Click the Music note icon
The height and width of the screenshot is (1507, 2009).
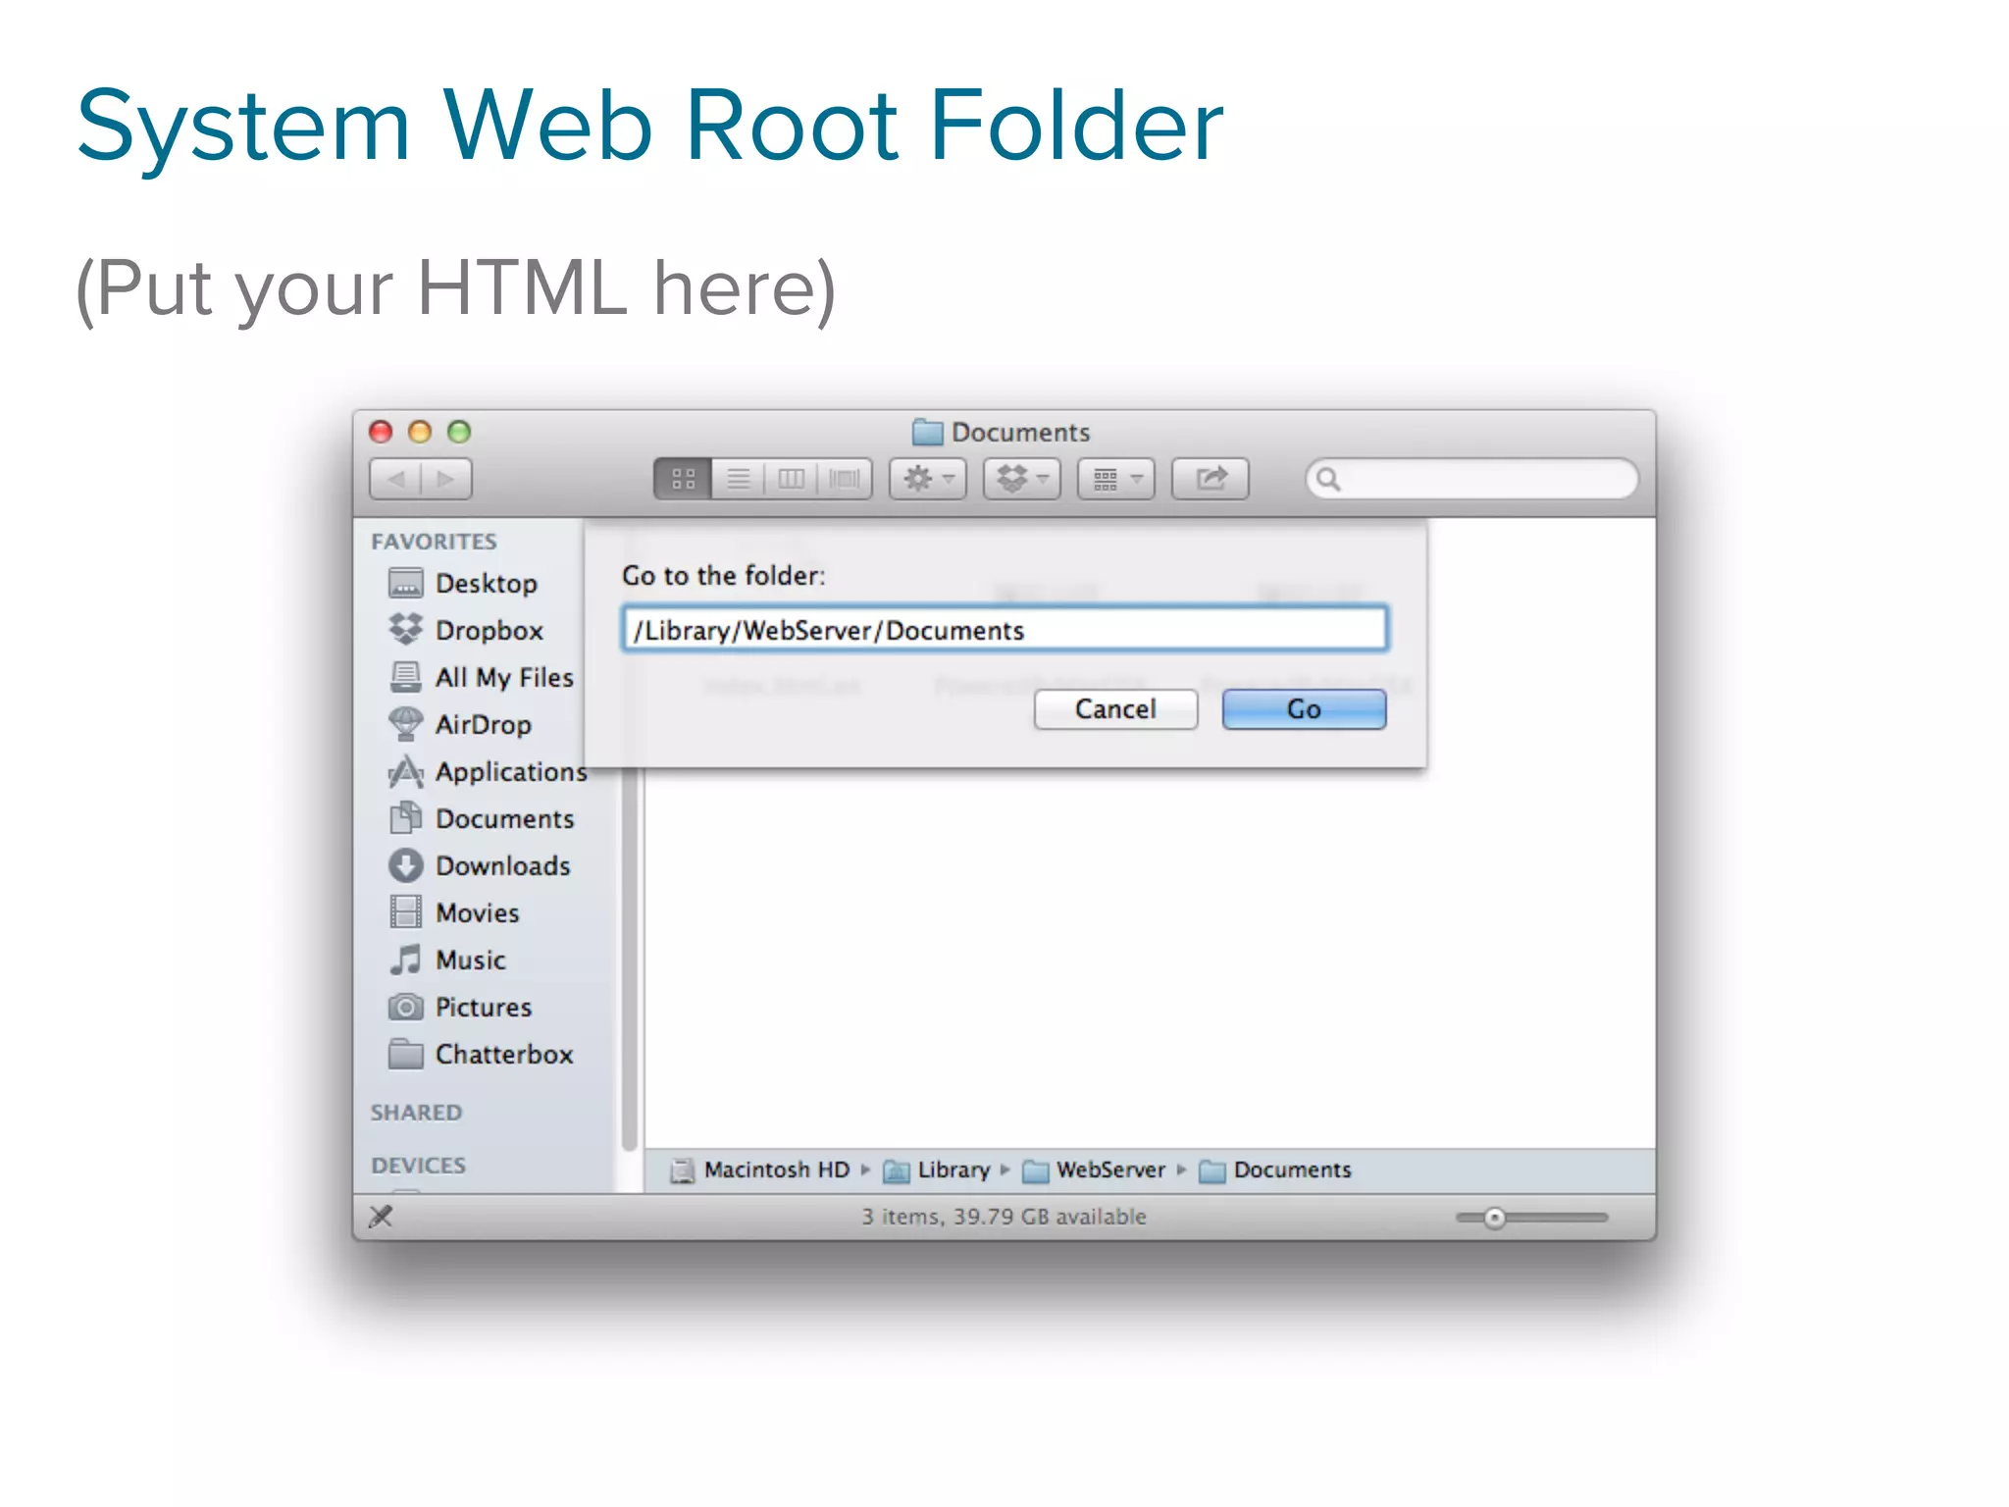[x=405, y=959]
